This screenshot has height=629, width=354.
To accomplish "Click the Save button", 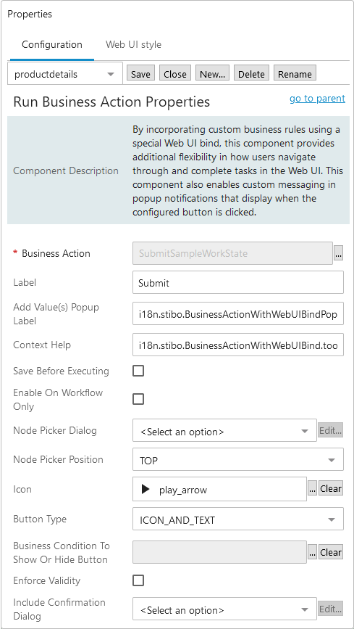I will (141, 74).
